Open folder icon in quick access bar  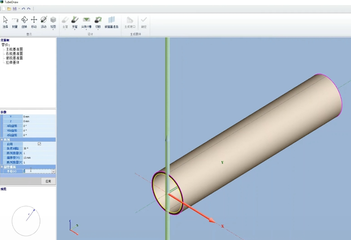(x=9, y=9)
